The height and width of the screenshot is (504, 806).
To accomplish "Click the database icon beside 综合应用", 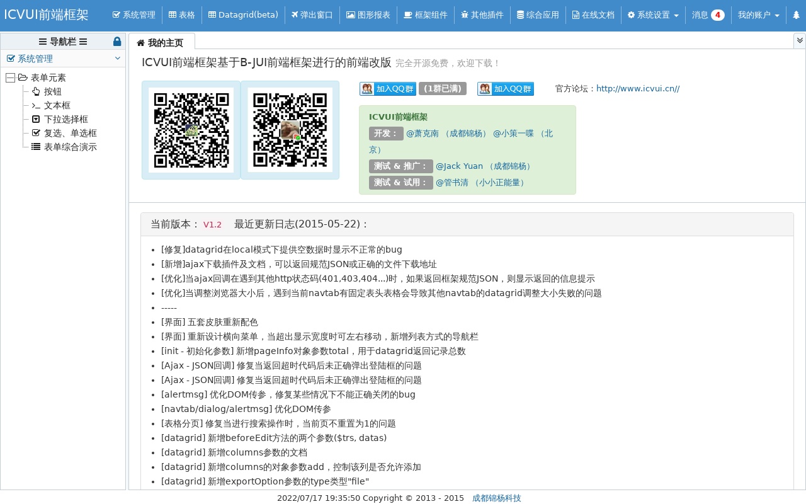I will point(520,14).
